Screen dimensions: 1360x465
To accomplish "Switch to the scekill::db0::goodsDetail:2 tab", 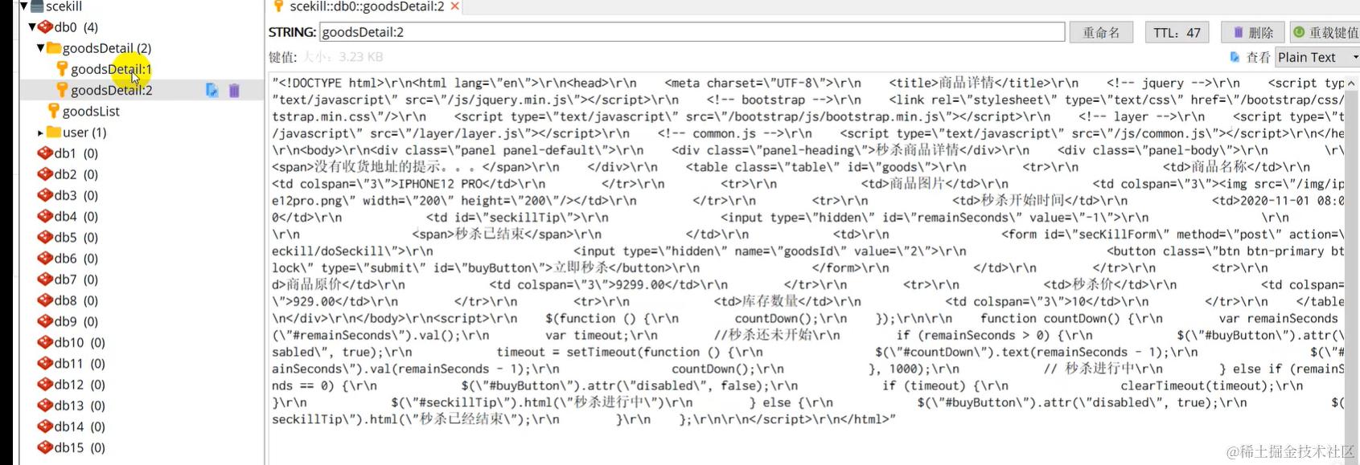I will click(367, 6).
